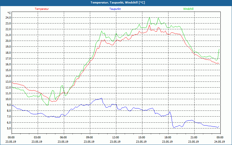232x145 pixels.
Task: Click the 11,0 y-axis value
Action: tap(8, 93)
